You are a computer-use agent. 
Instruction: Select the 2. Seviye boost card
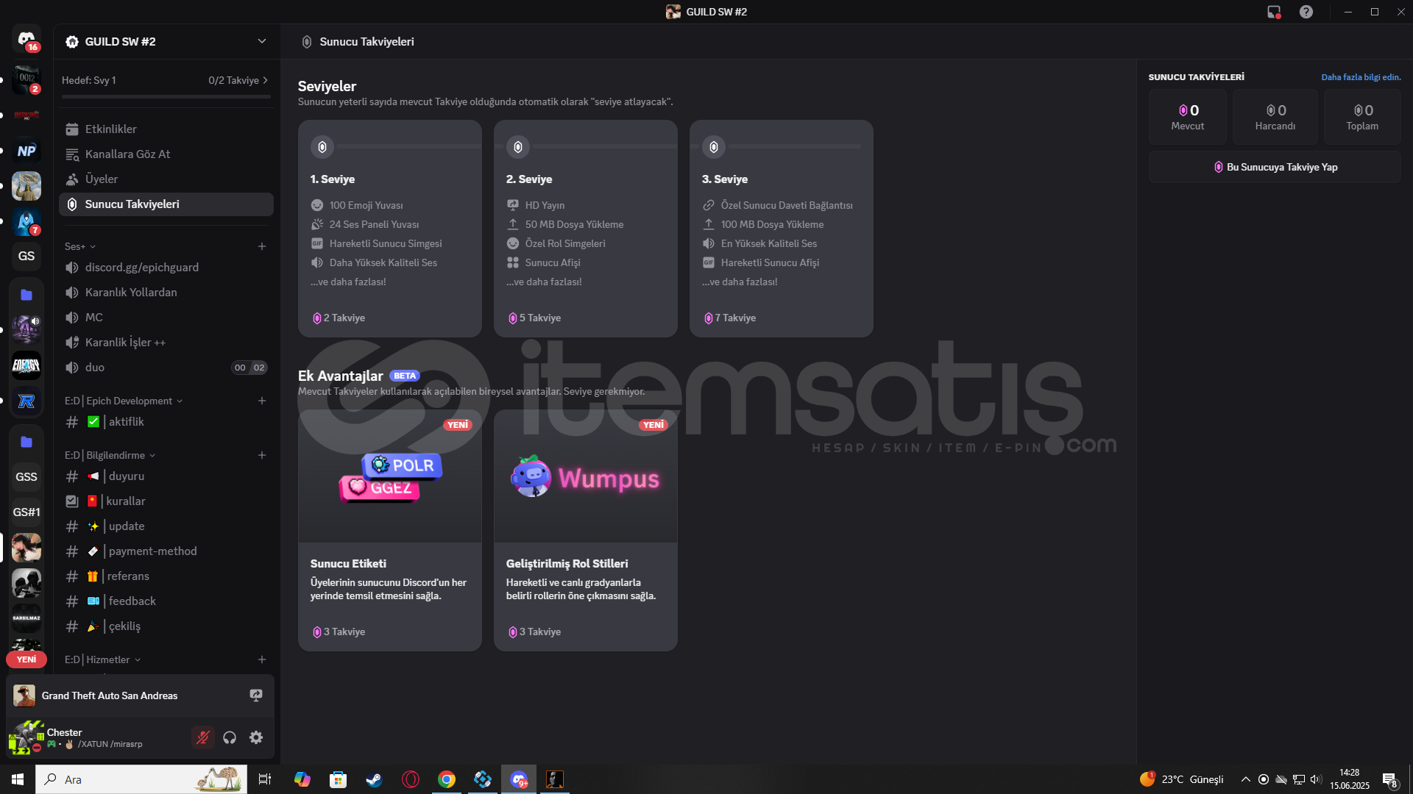point(586,229)
